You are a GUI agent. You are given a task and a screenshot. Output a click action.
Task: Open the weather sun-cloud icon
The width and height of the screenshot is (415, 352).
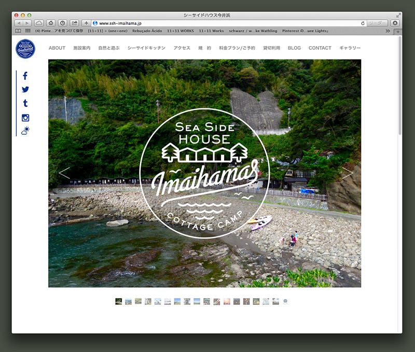click(25, 131)
